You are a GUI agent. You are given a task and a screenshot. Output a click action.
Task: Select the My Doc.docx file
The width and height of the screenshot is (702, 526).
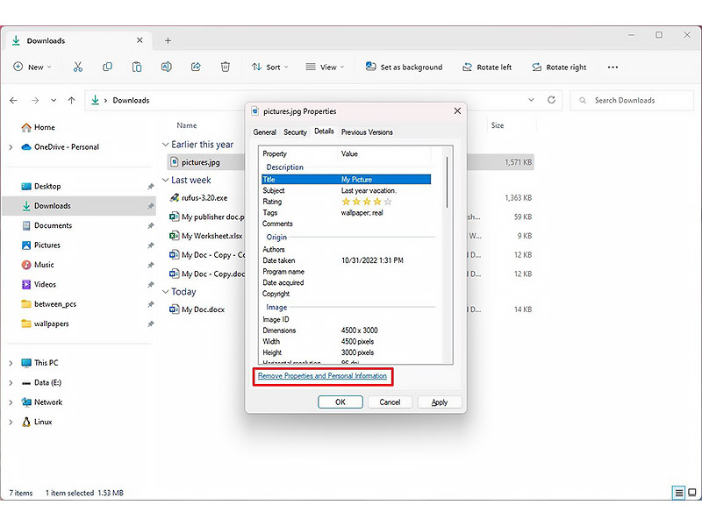(203, 309)
